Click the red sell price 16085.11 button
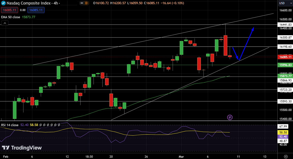This screenshot has width=293, height=159. point(9,10)
